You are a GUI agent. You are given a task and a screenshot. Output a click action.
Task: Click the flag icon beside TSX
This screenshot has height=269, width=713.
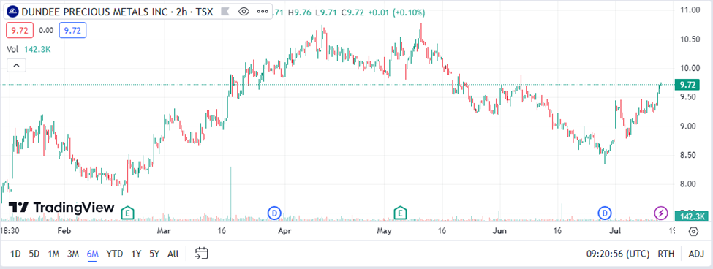tap(225, 12)
